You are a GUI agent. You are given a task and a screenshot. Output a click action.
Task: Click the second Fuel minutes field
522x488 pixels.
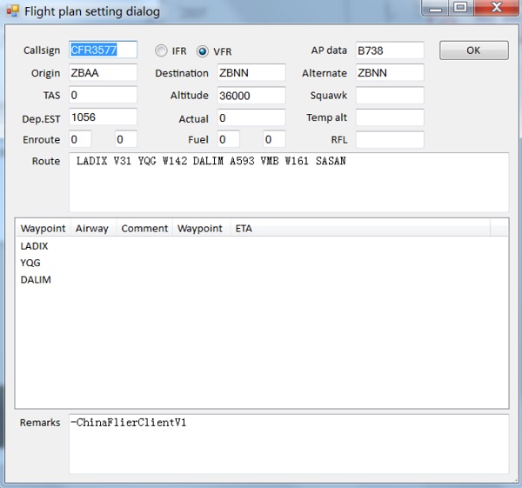274,139
